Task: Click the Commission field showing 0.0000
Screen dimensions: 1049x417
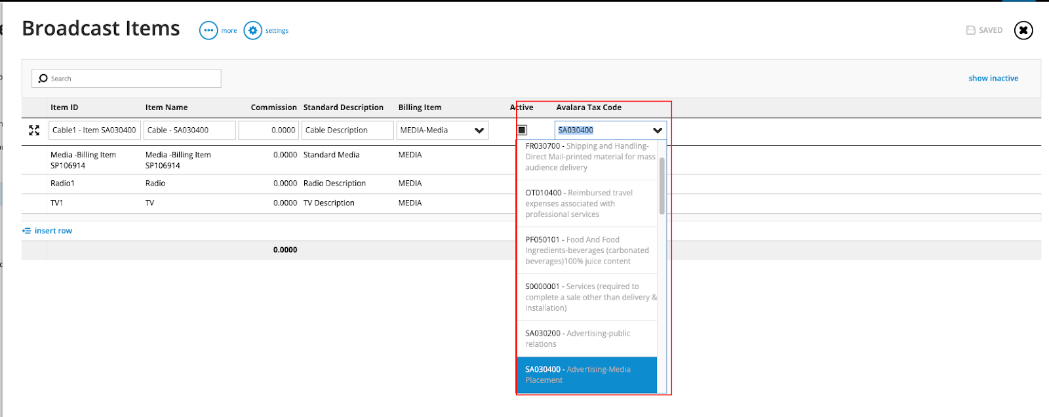Action: [269, 130]
